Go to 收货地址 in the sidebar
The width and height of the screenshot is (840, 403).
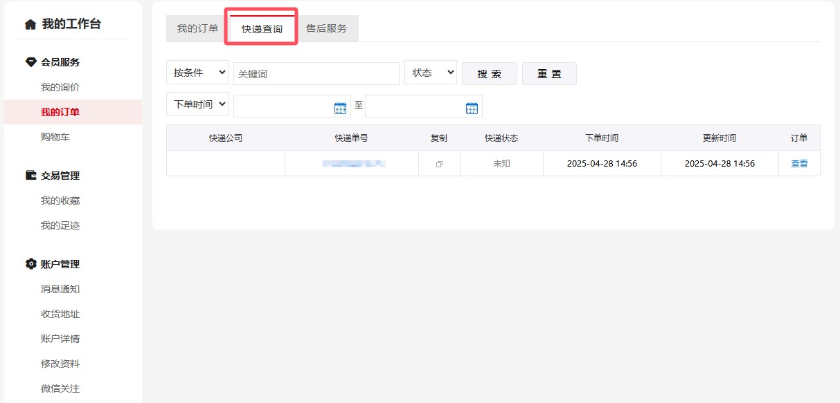point(60,314)
